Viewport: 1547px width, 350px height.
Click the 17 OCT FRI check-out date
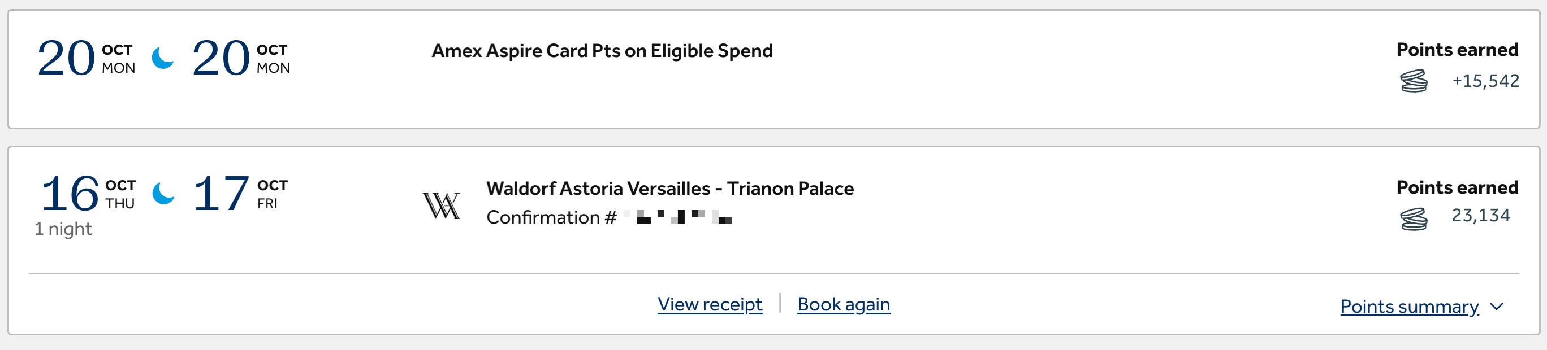click(x=240, y=194)
